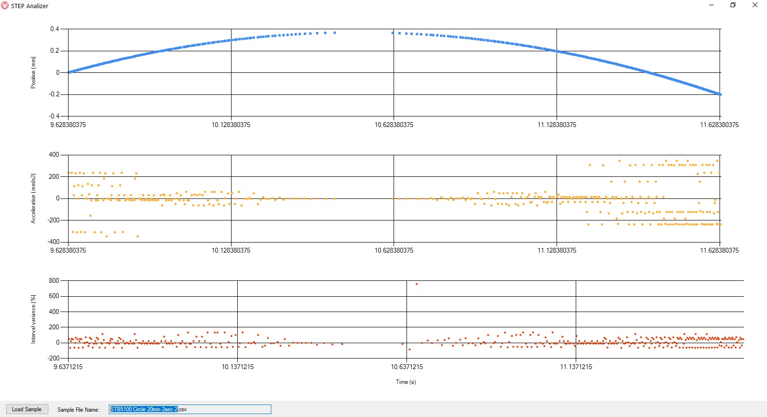Screen dimensions: 767x417
Task: Click the '10.1371215' tick label in variance chart
Action: (238, 367)
